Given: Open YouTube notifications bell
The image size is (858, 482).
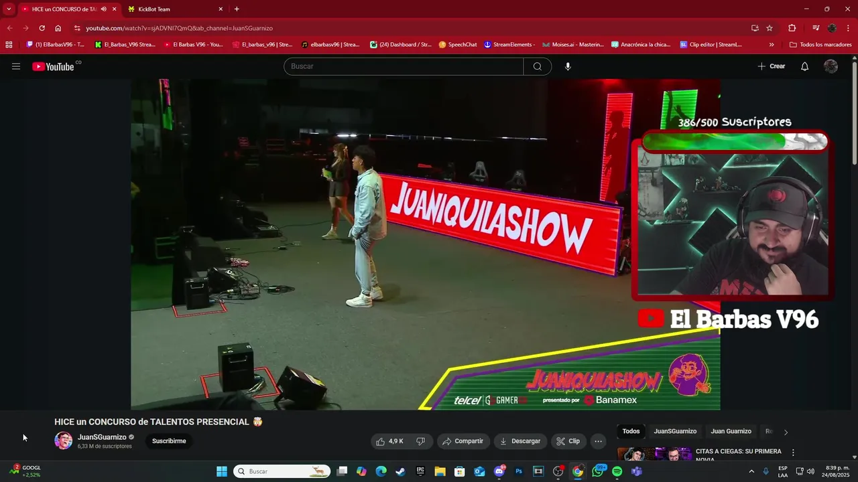Looking at the screenshot, I should 805,66.
